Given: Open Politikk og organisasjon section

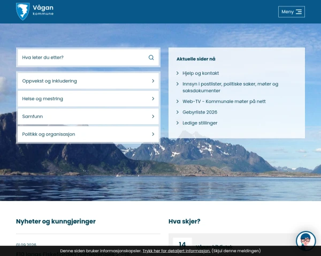Looking at the screenshot, I should point(88,134).
